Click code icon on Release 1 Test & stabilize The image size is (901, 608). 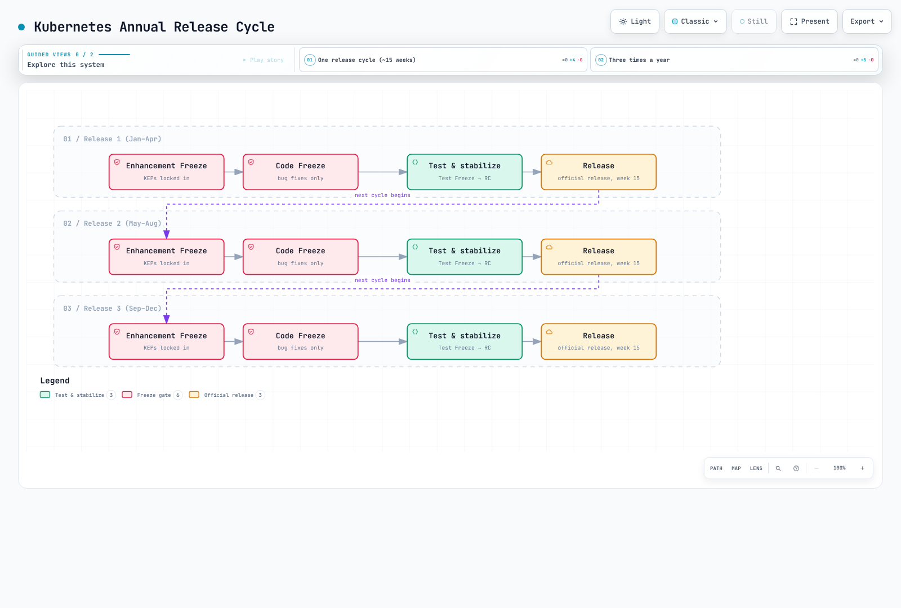[415, 162]
